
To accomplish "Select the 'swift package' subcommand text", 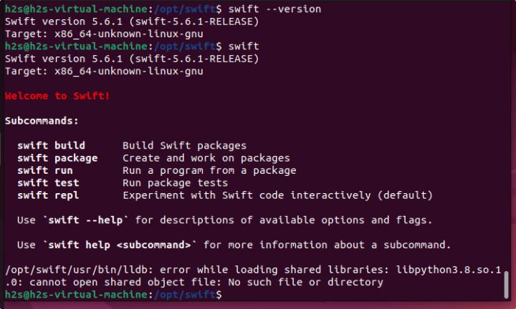I will pyautogui.click(x=57, y=158).
